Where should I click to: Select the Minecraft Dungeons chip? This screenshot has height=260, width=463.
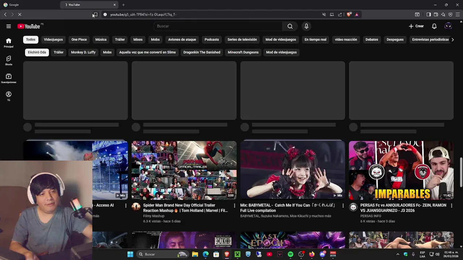tap(243, 52)
